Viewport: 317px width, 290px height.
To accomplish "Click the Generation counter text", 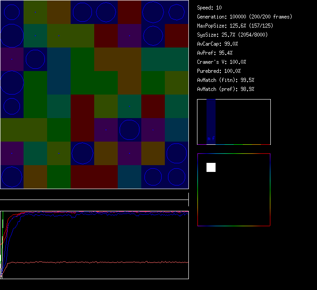I will [245, 17].
